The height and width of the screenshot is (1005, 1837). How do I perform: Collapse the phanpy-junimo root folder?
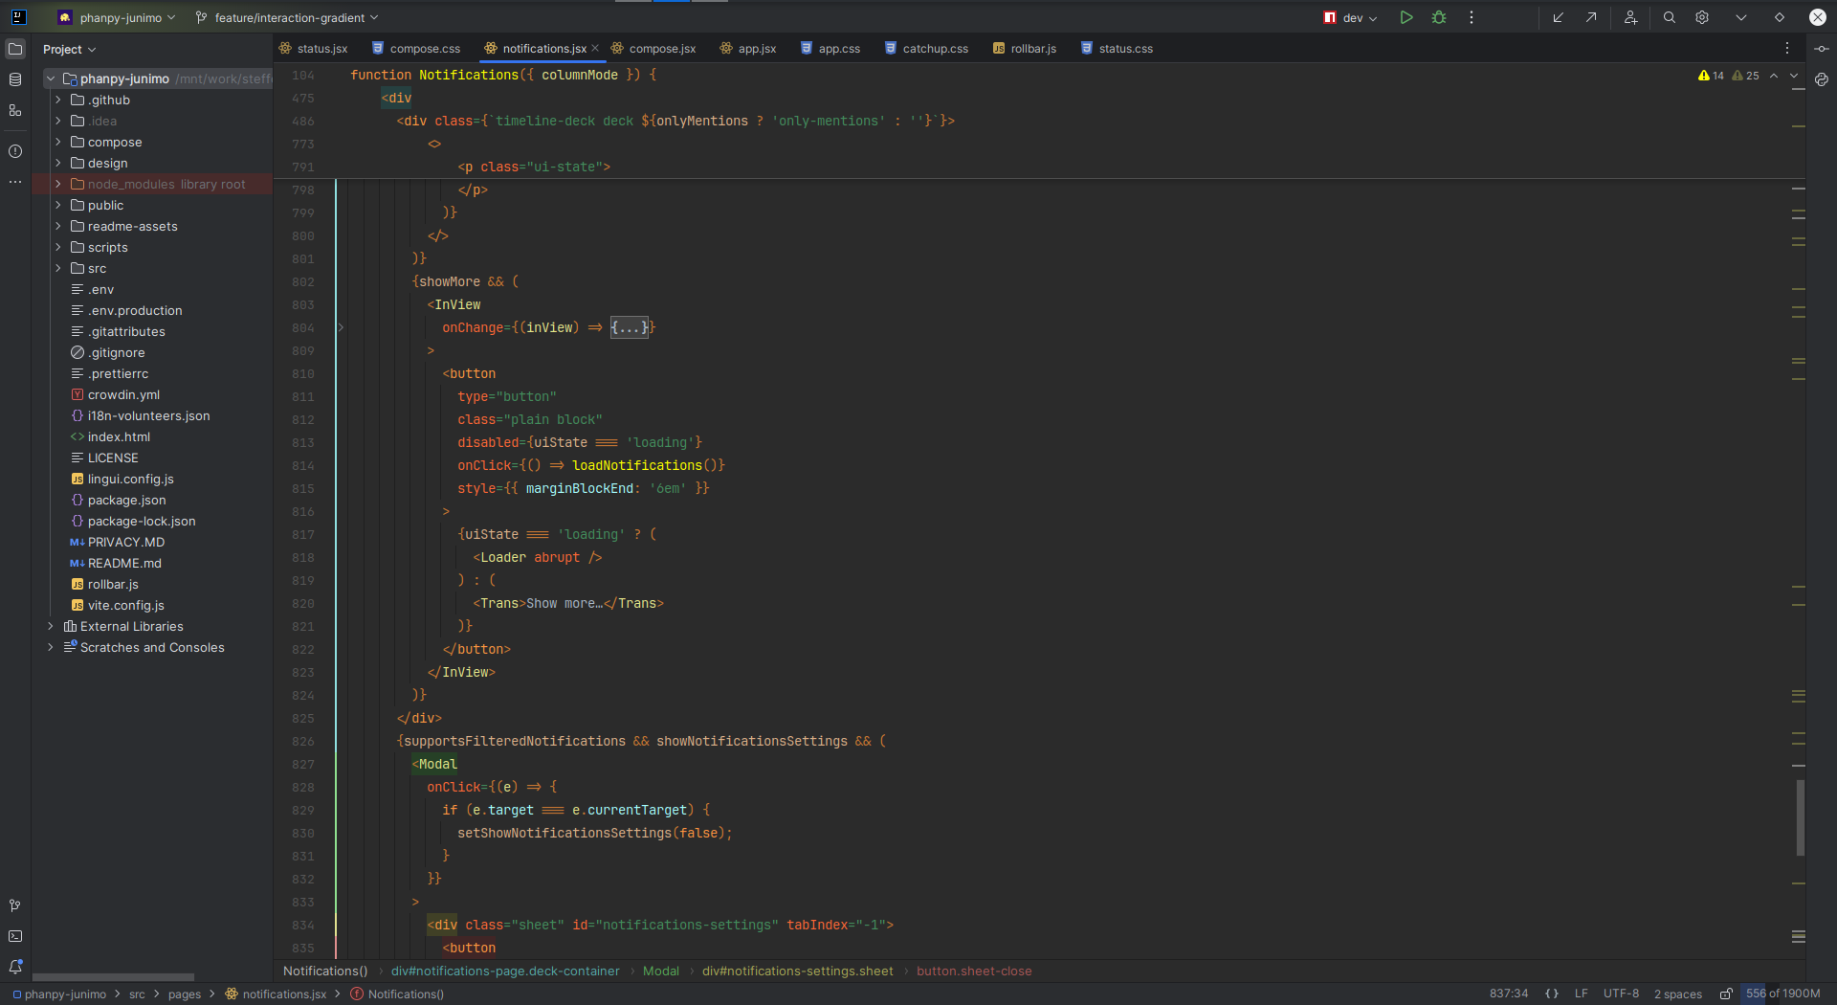pos(51,78)
